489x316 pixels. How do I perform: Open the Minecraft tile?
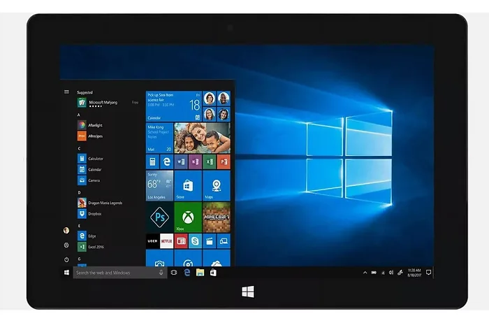coord(217,218)
